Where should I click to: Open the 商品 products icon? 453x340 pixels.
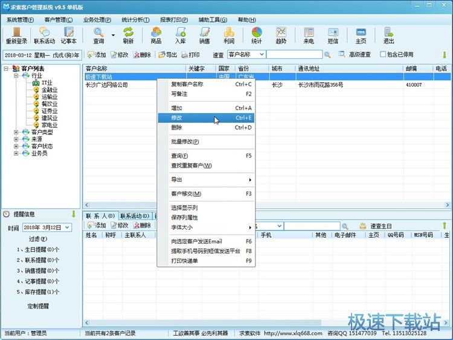[156, 35]
